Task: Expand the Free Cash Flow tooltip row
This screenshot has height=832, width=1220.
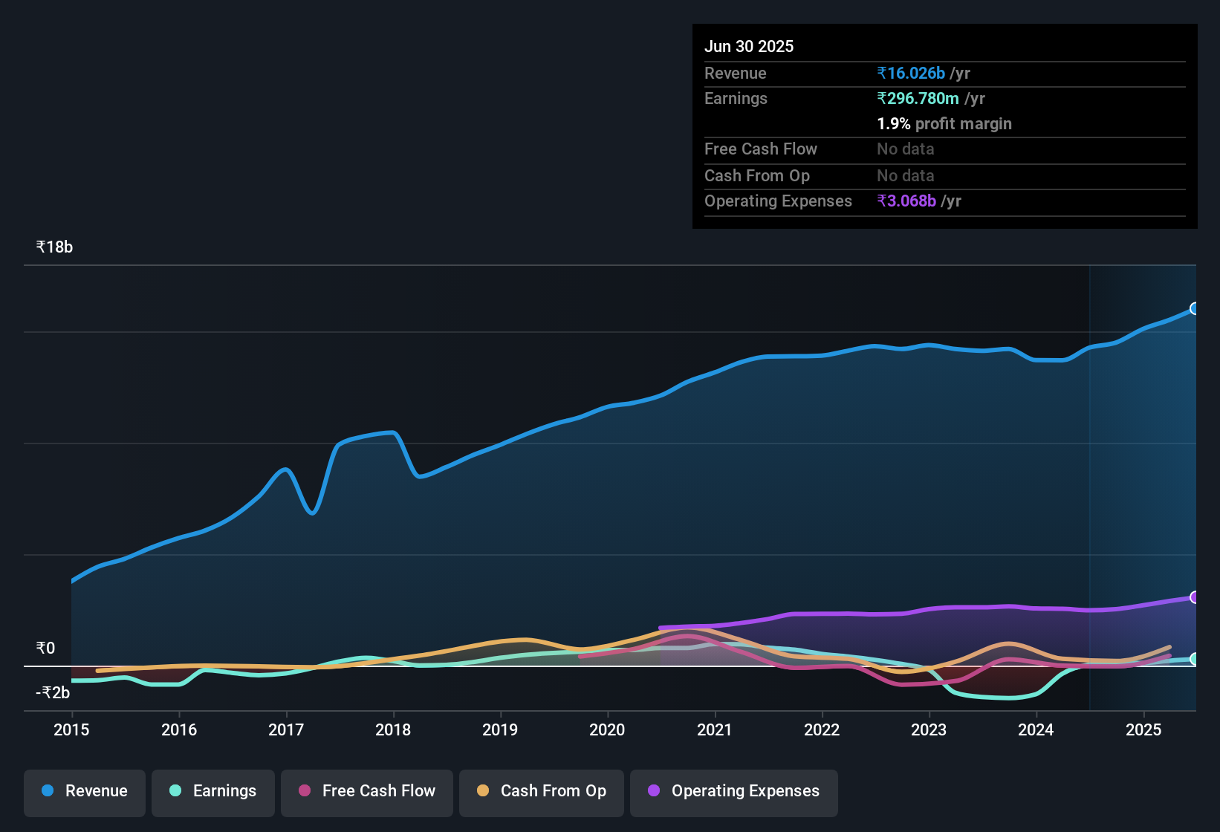Action: 761,149
